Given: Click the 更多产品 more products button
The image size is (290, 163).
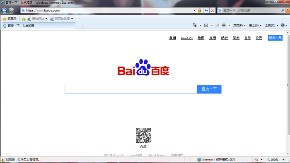Looking at the screenshot, I should (275, 38).
